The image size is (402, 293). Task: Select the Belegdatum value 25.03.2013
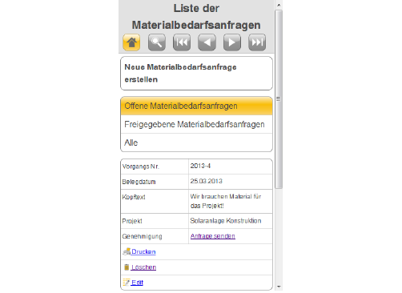coord(207,181)
